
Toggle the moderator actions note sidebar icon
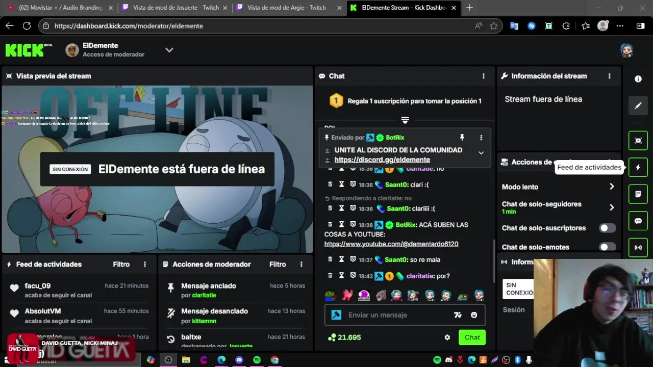638,194
